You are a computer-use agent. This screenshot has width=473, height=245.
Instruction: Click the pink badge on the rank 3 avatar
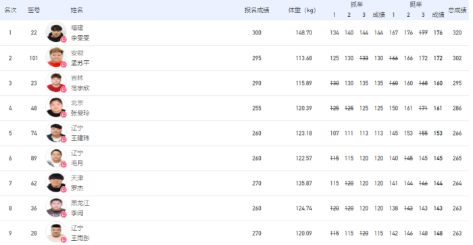click(64, 90)
